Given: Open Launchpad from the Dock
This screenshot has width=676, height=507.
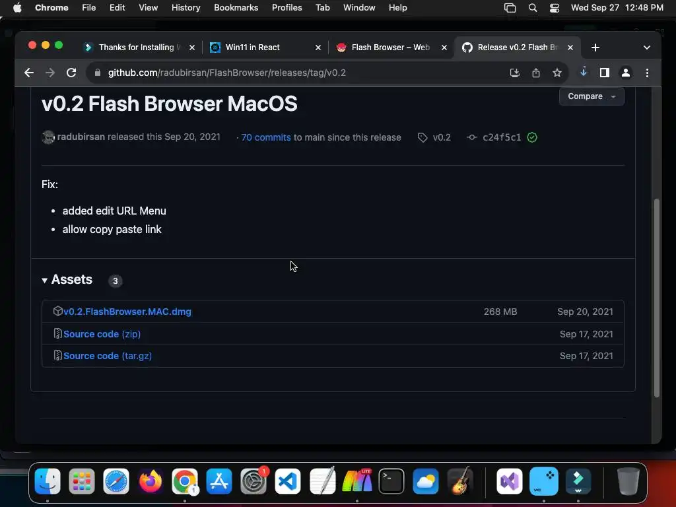Looking at the screenshot, I should (x=81, y=481).
